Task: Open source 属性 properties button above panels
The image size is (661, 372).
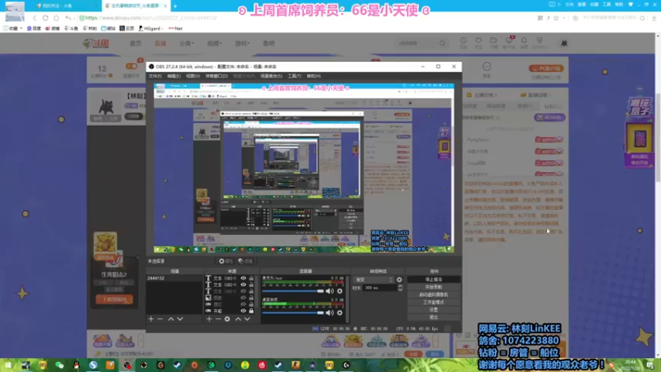Action: click(226, 261)
